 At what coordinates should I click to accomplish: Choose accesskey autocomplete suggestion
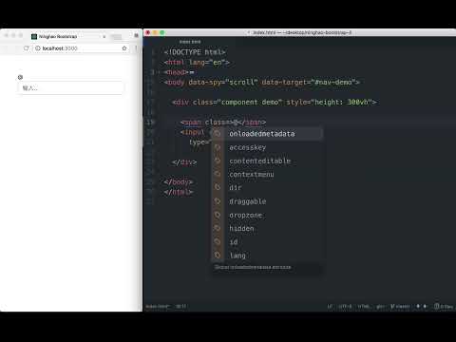pos(267,147)
